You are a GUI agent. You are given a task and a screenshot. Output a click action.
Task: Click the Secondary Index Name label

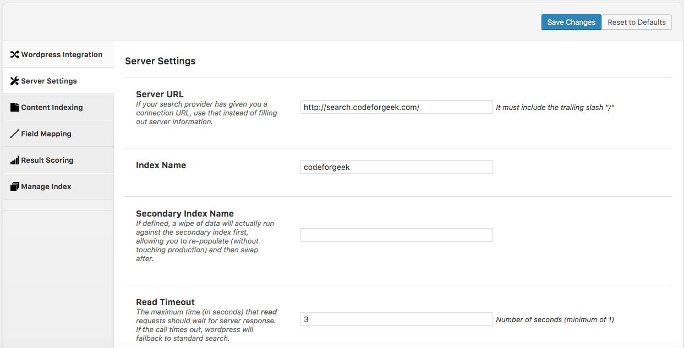coord(185,213)
